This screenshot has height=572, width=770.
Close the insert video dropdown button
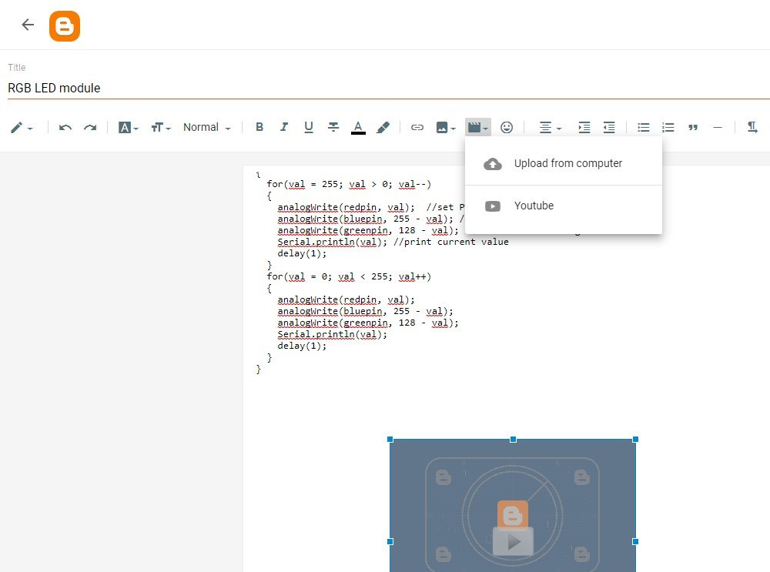[x=478, y=128]
